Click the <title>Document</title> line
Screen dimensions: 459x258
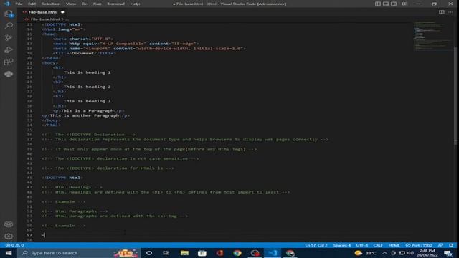[85, 53]
